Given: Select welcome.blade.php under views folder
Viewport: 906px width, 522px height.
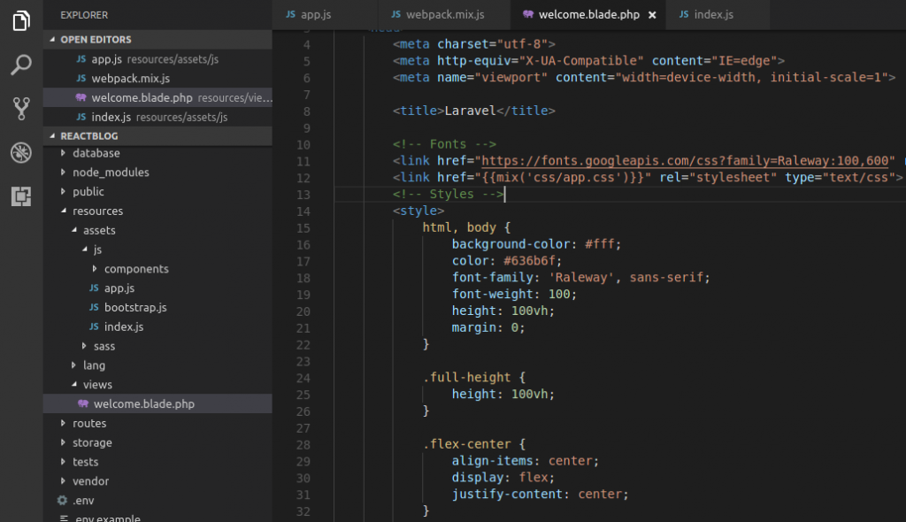Looking at the screenshot, I should click(157, 404).
